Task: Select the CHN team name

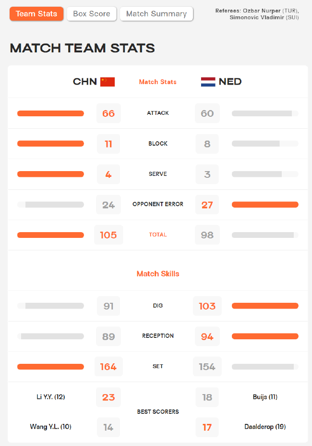Action: pos(84,82)
